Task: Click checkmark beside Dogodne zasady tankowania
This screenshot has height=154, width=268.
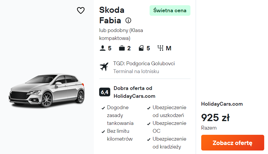Action: click(x=103, y=108)
